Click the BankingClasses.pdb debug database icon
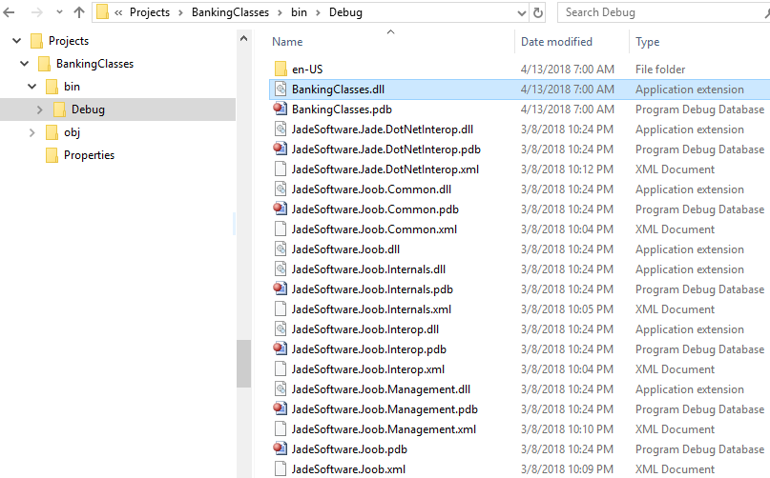 tap(281, 110)
